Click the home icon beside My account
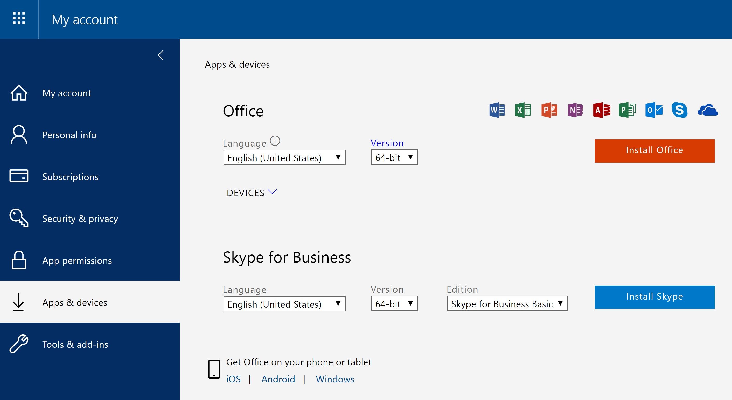This screenshot has height=400, width=732. click(x=19, y=93)
